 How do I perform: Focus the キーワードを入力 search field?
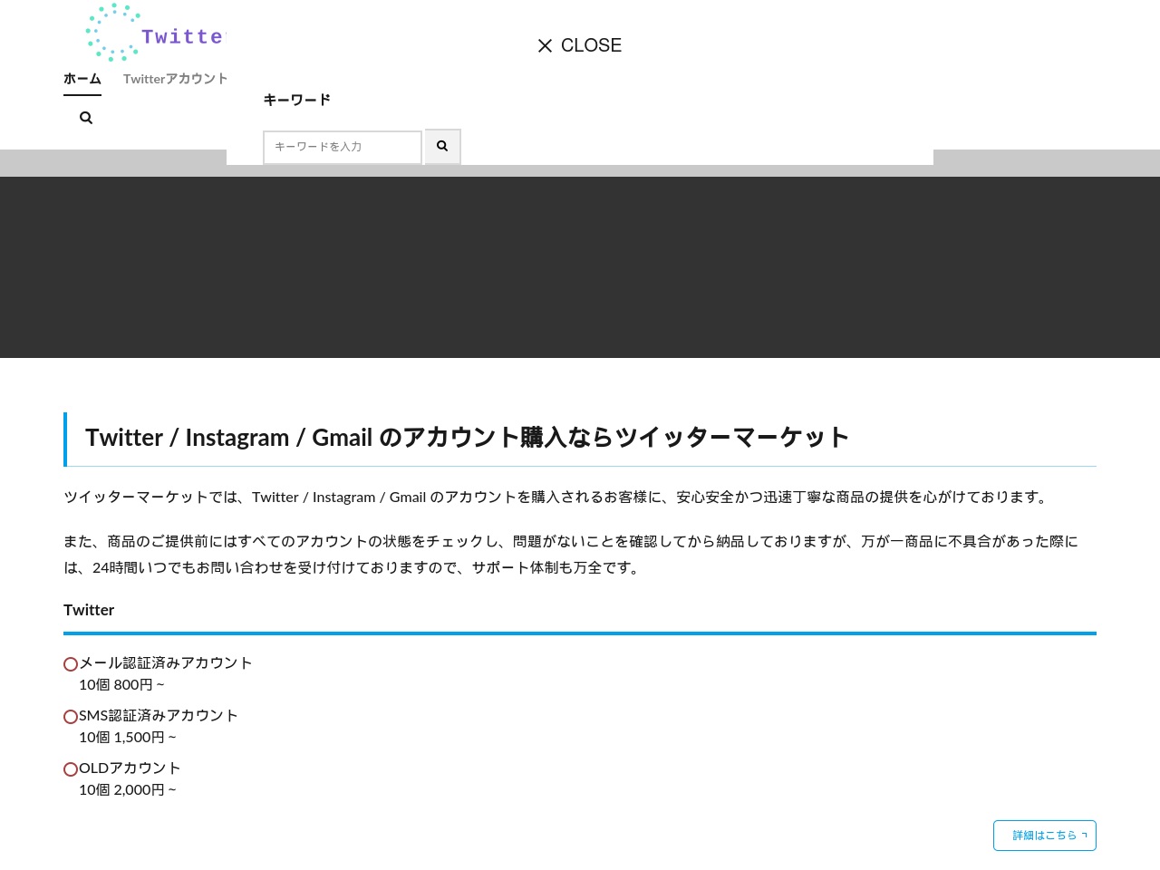[x=343, y=147]
